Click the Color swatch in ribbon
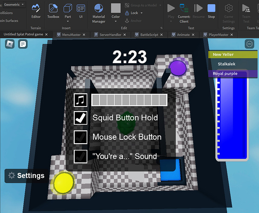This screenshot has height=213, width=259. [116, 8]
